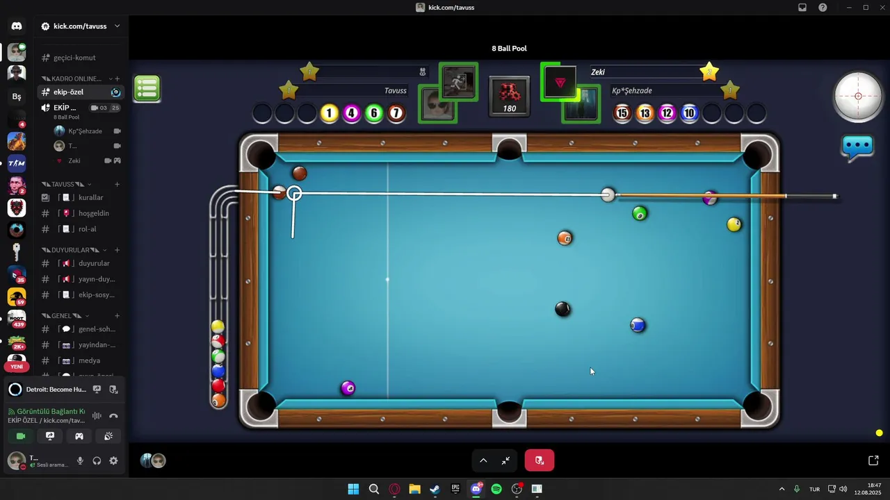Open the Opera browser taskbar icon
Viewport: 890px width, 500px height.
point(394,489)
